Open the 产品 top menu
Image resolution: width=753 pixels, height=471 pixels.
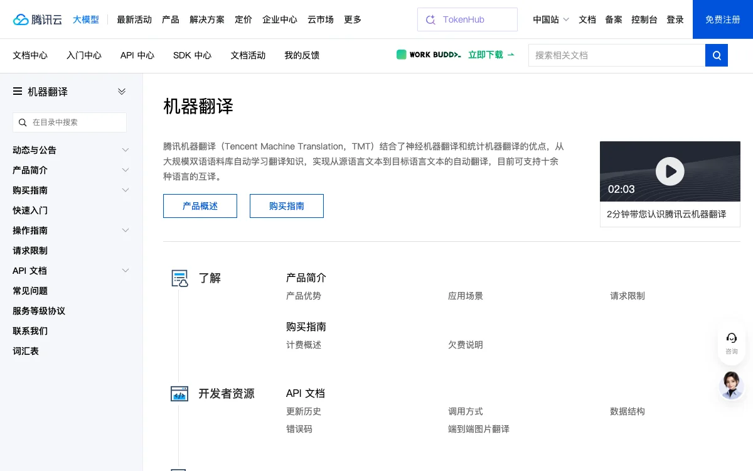tap(171, 19)
